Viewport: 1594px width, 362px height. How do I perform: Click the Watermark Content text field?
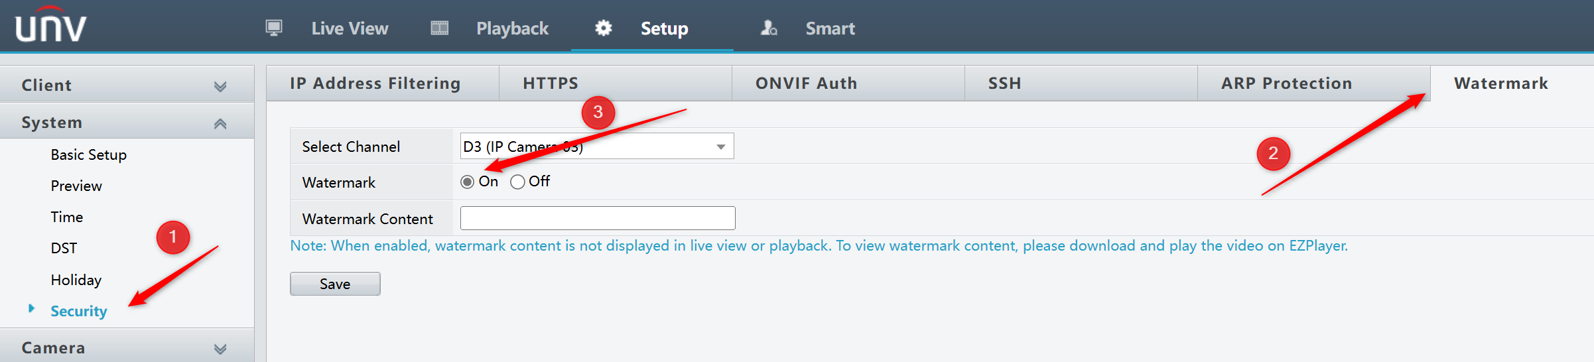click(x=598, y=218)
